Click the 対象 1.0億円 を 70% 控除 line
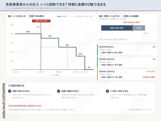Image resolution: width=161 pixels, height=121 pixels. click(x=111, y=77)
